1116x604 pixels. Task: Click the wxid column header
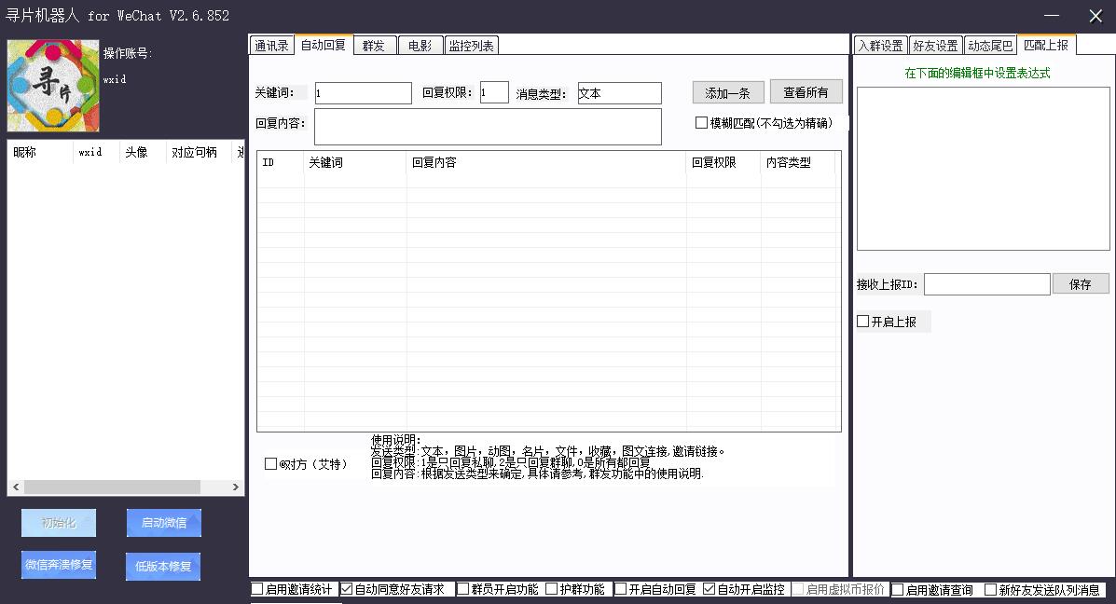coord(95,152)
